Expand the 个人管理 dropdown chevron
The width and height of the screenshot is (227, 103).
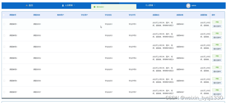coord(154,5)
